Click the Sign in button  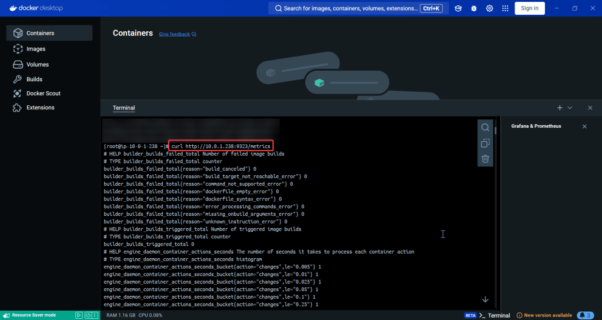(x=529, y=8)
